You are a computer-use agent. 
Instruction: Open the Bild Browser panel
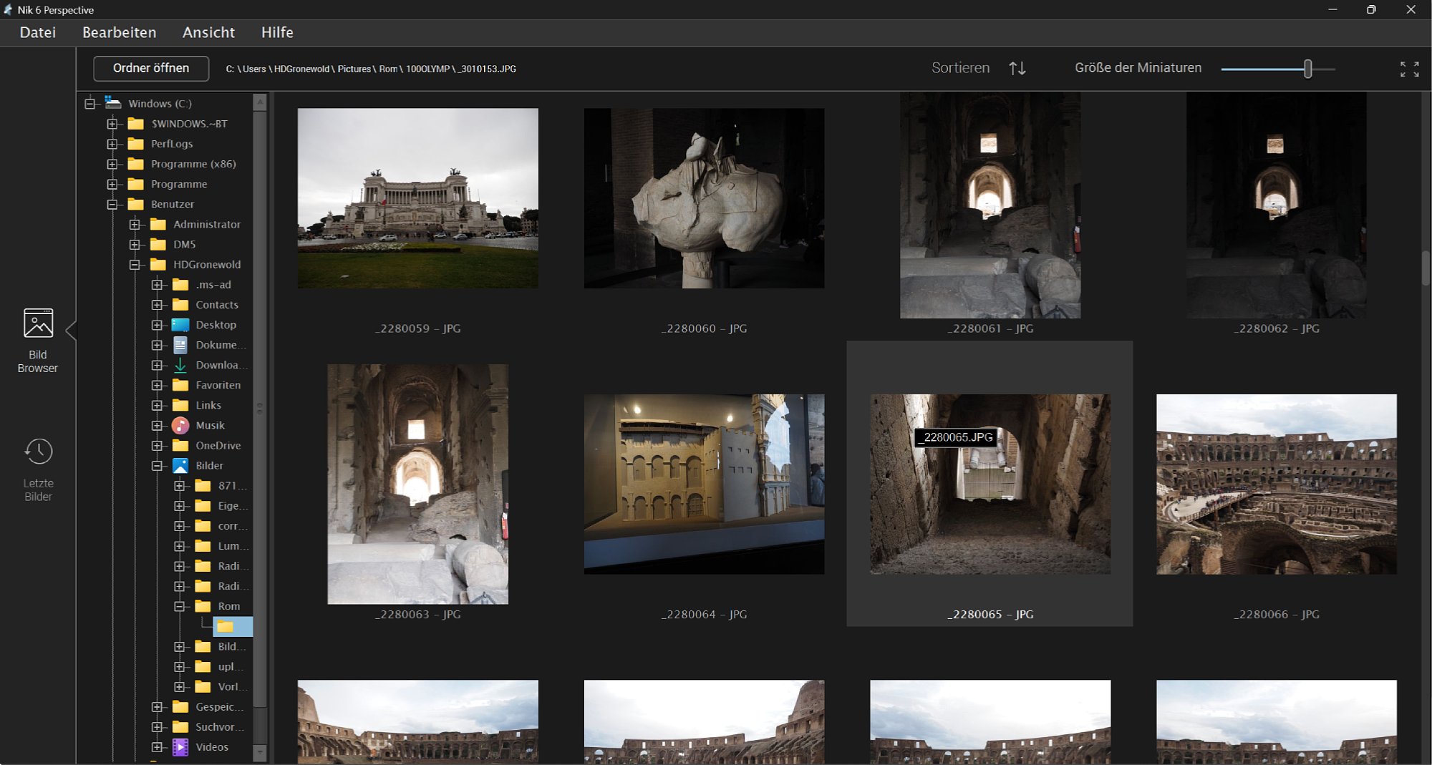click(x=38, y=341)
